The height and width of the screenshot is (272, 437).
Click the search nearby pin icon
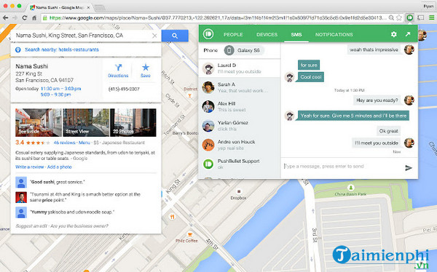point(17,50)
